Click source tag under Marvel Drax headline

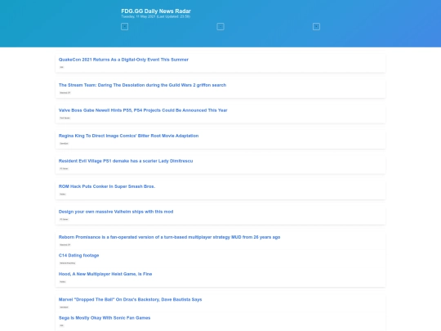pyautogui.click(x=65, y=307)
